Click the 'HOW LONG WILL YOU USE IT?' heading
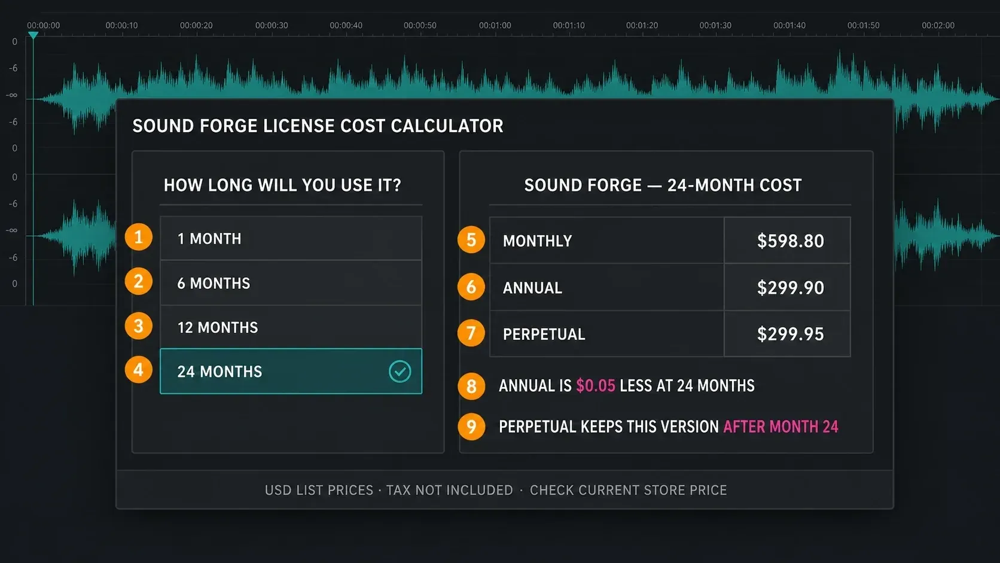This screenshot has width=1000, height=563. pos(282,185)
